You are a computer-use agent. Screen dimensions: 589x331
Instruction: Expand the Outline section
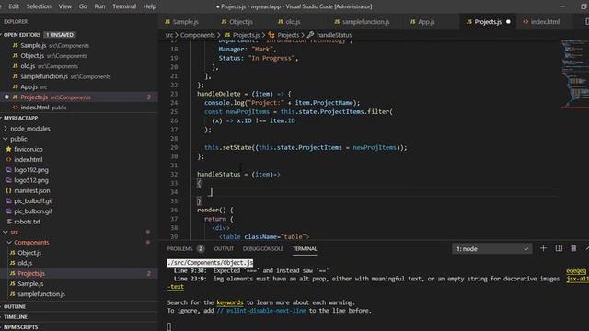79,306
